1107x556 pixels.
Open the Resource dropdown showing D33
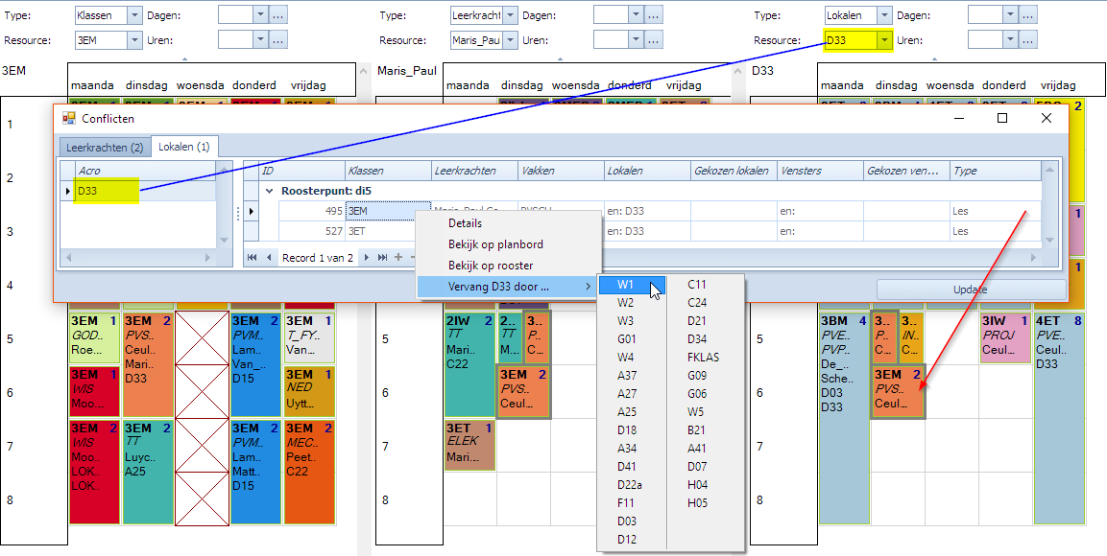point(884,40)
